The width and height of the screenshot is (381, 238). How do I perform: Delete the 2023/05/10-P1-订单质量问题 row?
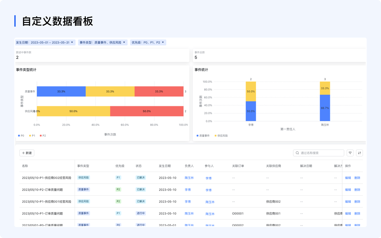pyautogui.click(x=357, y=214)
